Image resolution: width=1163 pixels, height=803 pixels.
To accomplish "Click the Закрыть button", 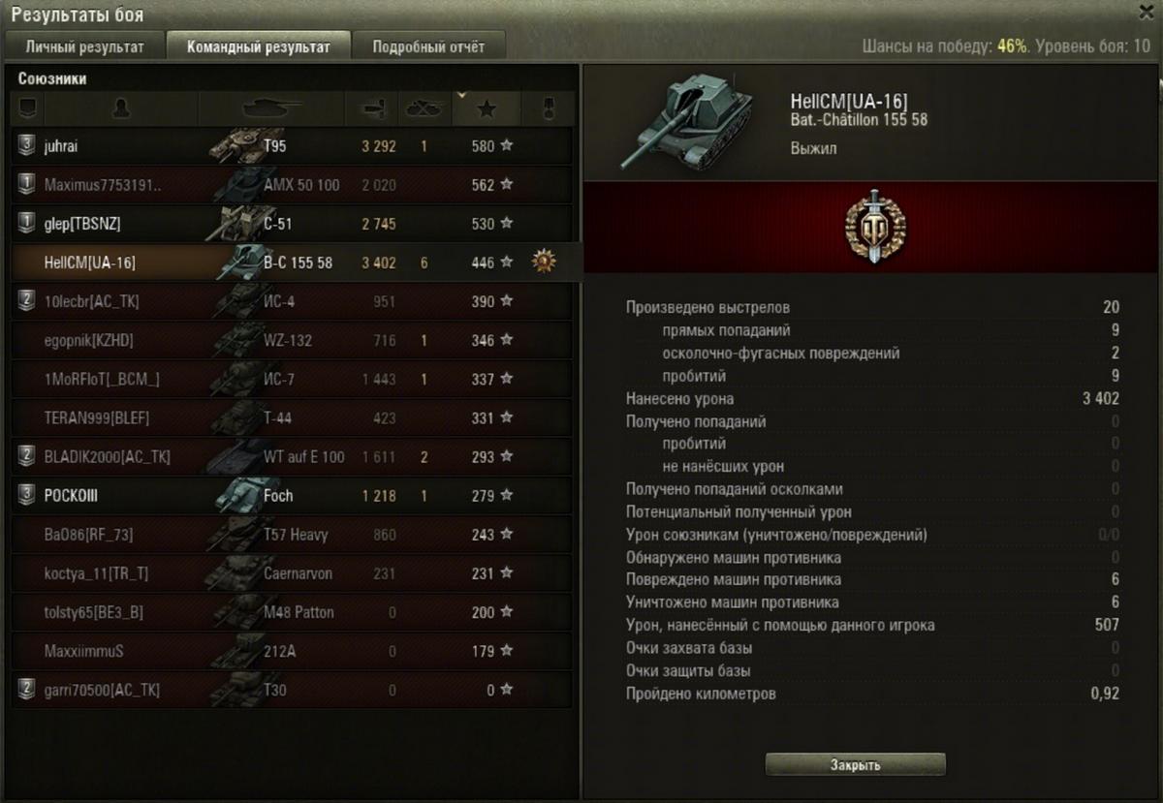I will point(856,764).
